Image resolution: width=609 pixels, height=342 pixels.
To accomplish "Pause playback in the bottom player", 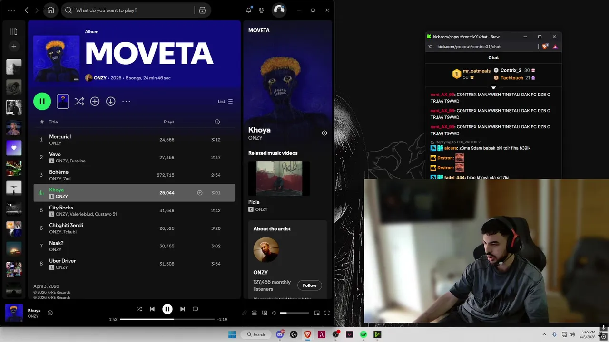I will tap(167, 309).
